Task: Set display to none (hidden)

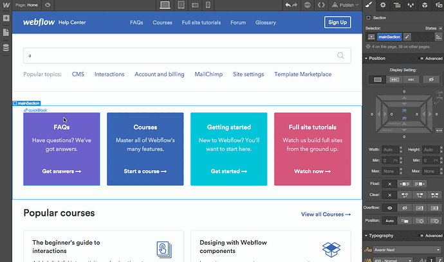Action: point(431,80)
